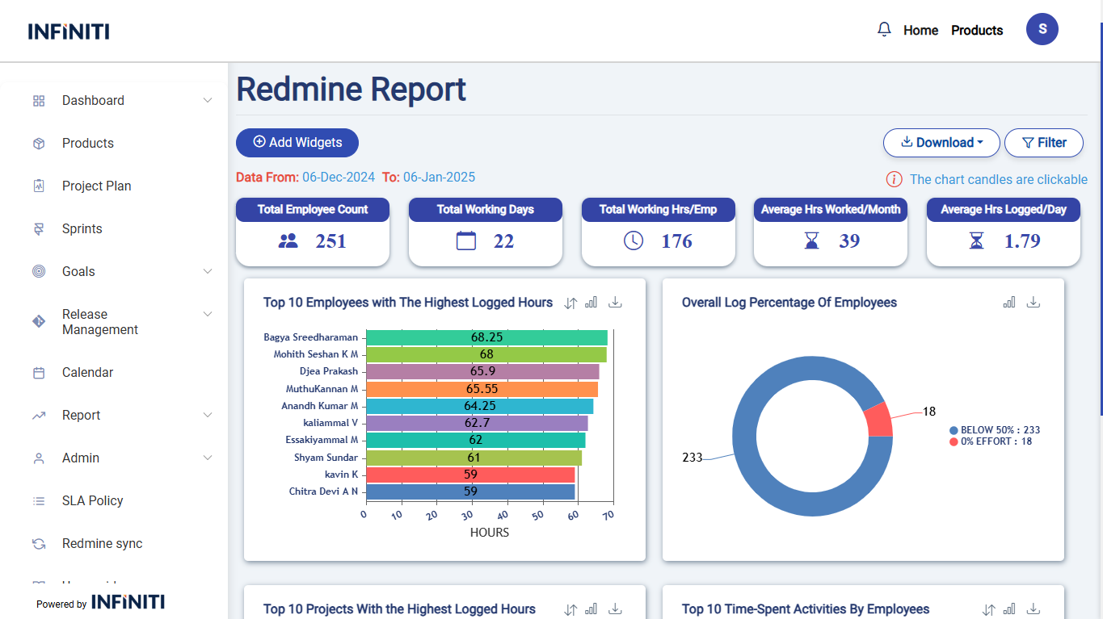Download the Top 10 Employees chart
The image size is (1103, 619).
615,302
